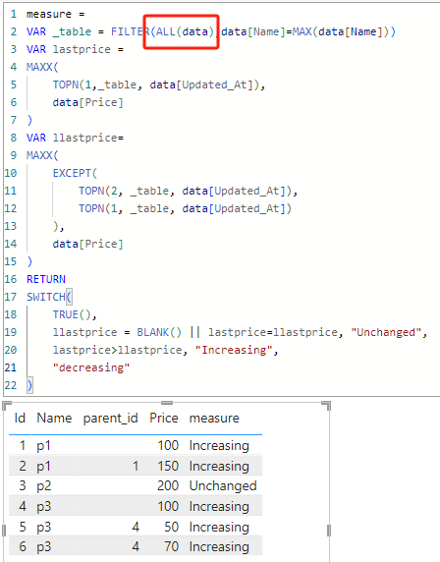Viewport: 440px width, 562px height.
Task: Click the top-right corner handle of table visual
Action: click(x=327, y=405)
